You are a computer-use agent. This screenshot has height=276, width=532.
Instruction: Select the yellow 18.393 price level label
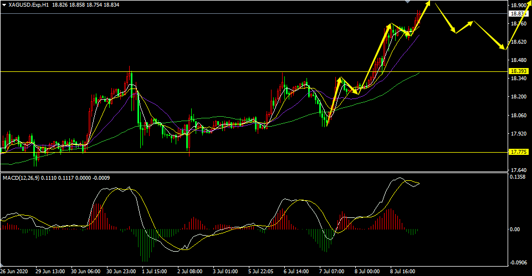coord(519,71)
